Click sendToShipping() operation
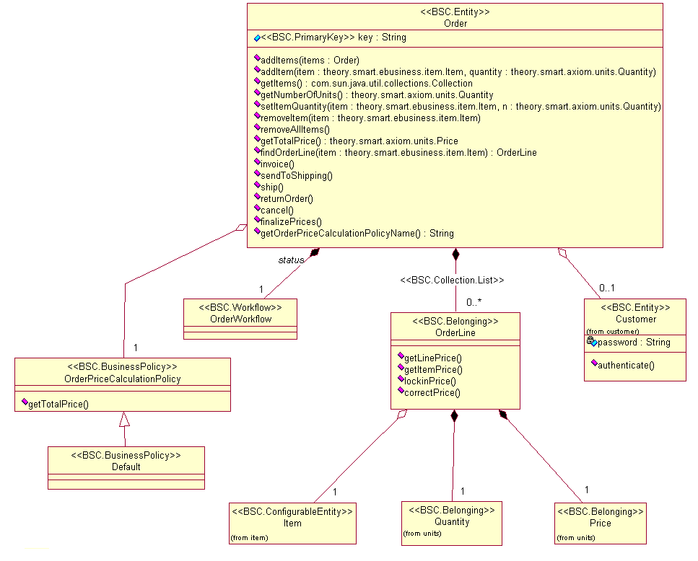The height and width of the screenshot is (561, 698). 297,176
